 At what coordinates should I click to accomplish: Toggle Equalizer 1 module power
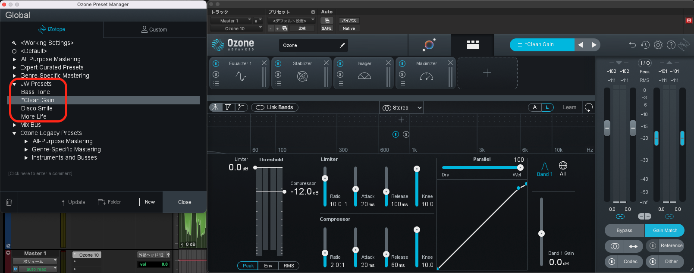216,64
